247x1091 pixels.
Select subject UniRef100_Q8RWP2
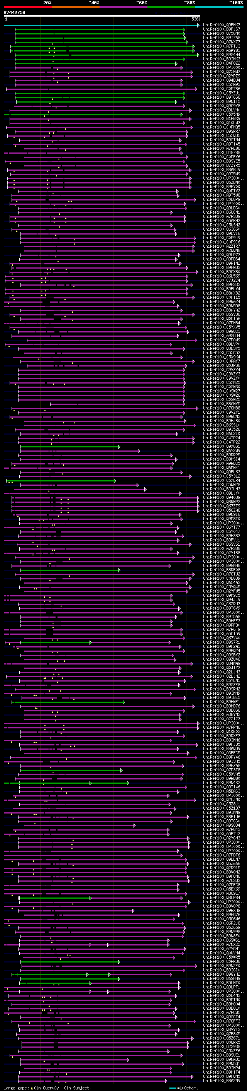click(222, 502)
